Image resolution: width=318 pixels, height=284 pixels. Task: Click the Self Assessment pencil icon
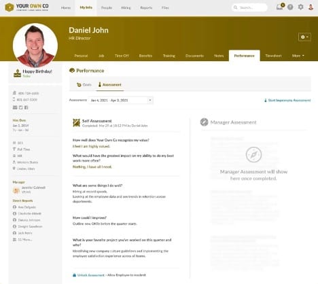pos(76,123)
